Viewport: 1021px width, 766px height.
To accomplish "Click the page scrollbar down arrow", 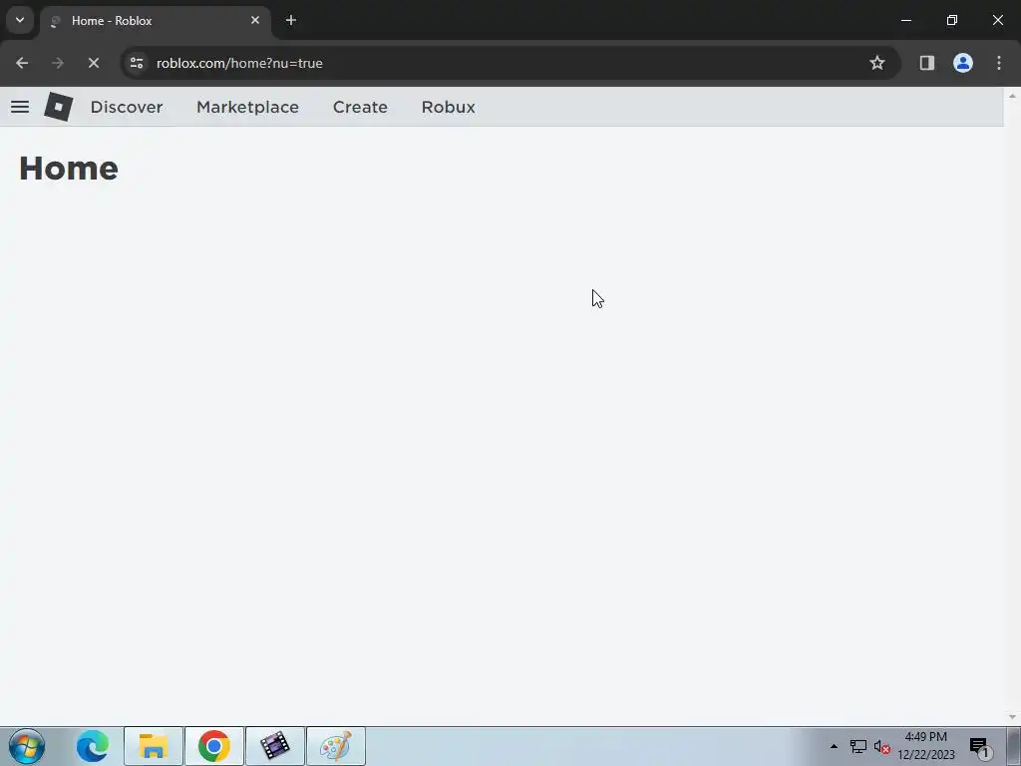I will pyautogui.click(x=1012, y=717).
